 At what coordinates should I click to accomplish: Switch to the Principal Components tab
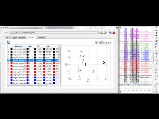pyautogui.click(x=19, y=38)
